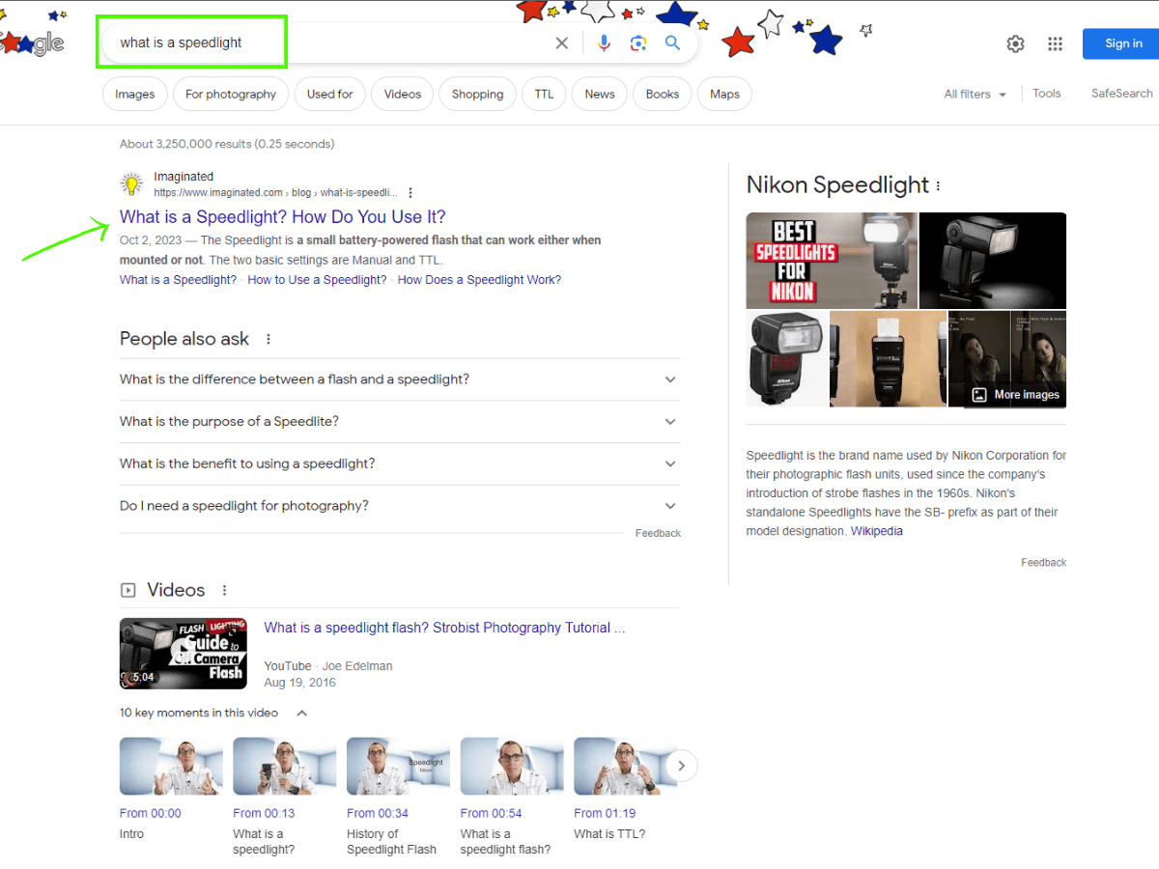Expand 'Do I need a speedlight for photography?'
The height and width of the screenshot is (869, 1159).
670,506
